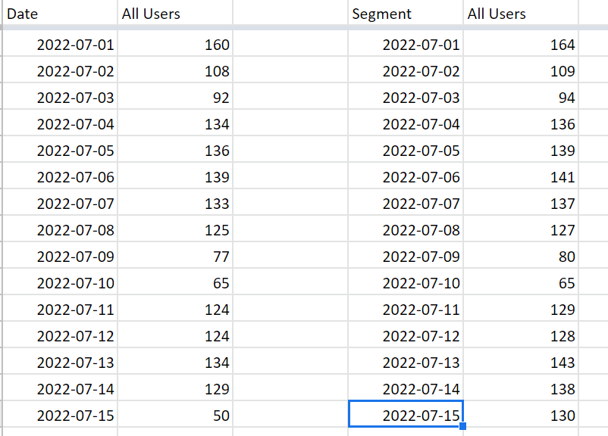Click the fill handle of the selected cell
608x436 pixels.
pyautogui.click(x=462, y=426)
